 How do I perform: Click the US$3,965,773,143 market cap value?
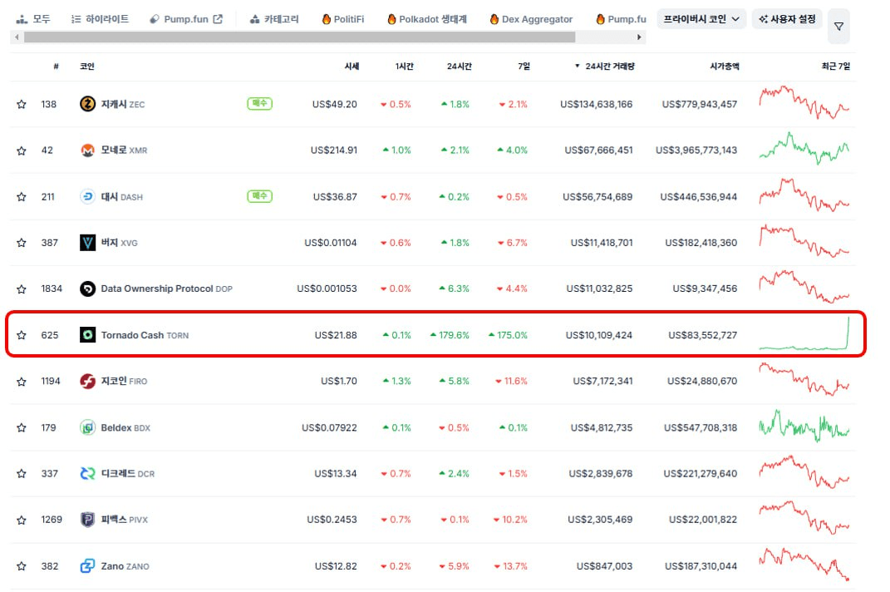click(x=696, y=150)
